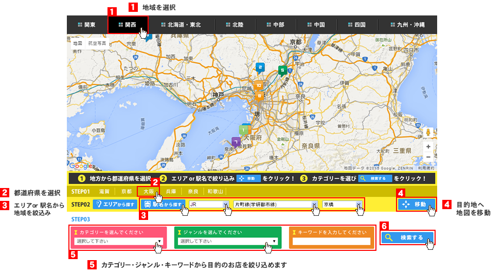Click the Street View pegman icon

click(x=427, y=133)
